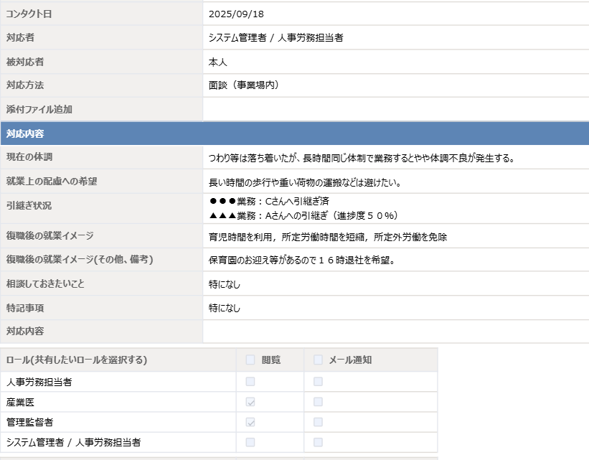This screenshot has height=460, width=589.
Task: Enable 閲覧 for 人事労務担当者
Action: [249, 381]
